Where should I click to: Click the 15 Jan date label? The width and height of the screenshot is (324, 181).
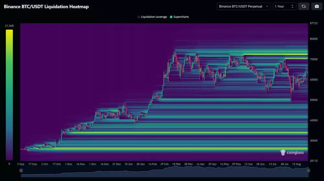129,164
